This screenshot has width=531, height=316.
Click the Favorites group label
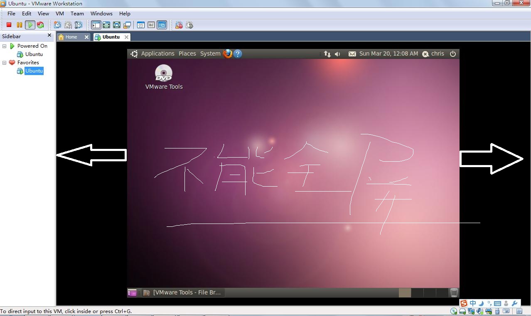[x=28, y=63]
